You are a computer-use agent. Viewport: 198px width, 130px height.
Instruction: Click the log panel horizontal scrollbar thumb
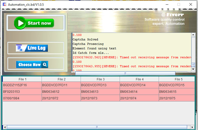[x=125, y=73]
